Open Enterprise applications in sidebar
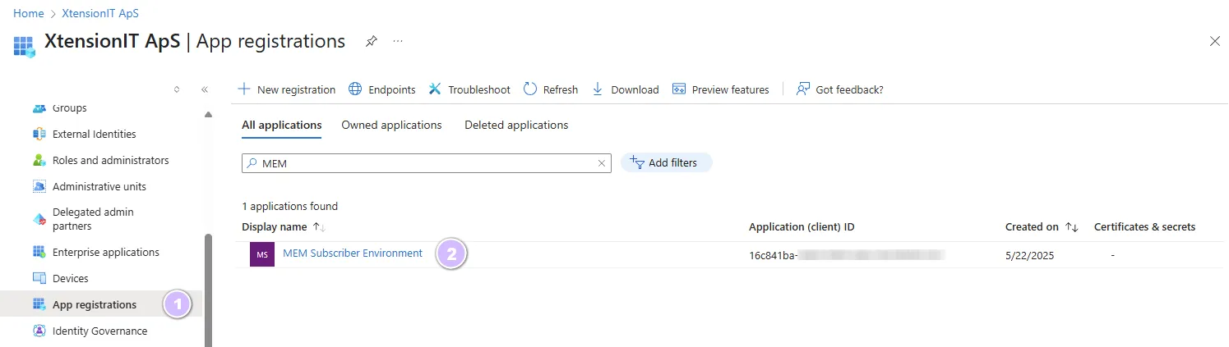This screenshot has height=347, width=1229. coord(105,253)
